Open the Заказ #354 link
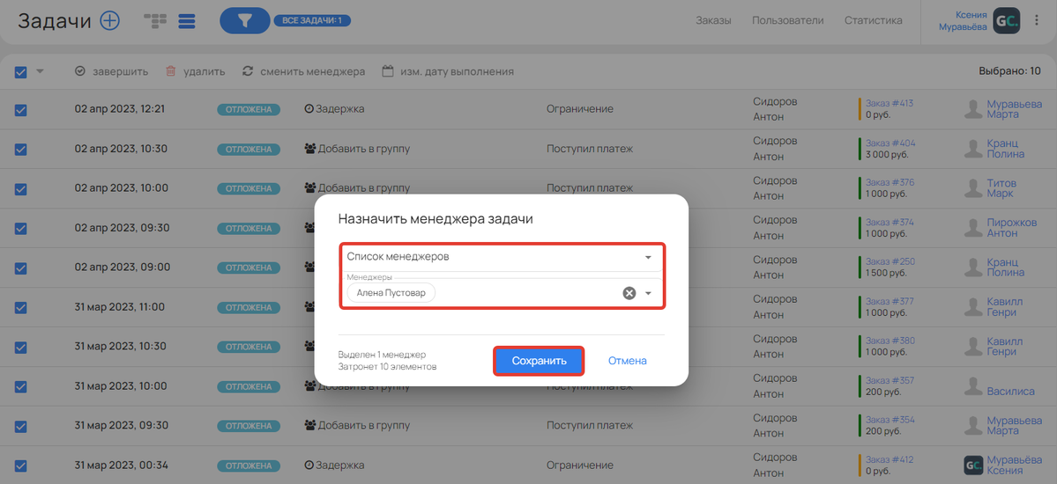The image size is (1057, 484). click(x=890, y=420)
